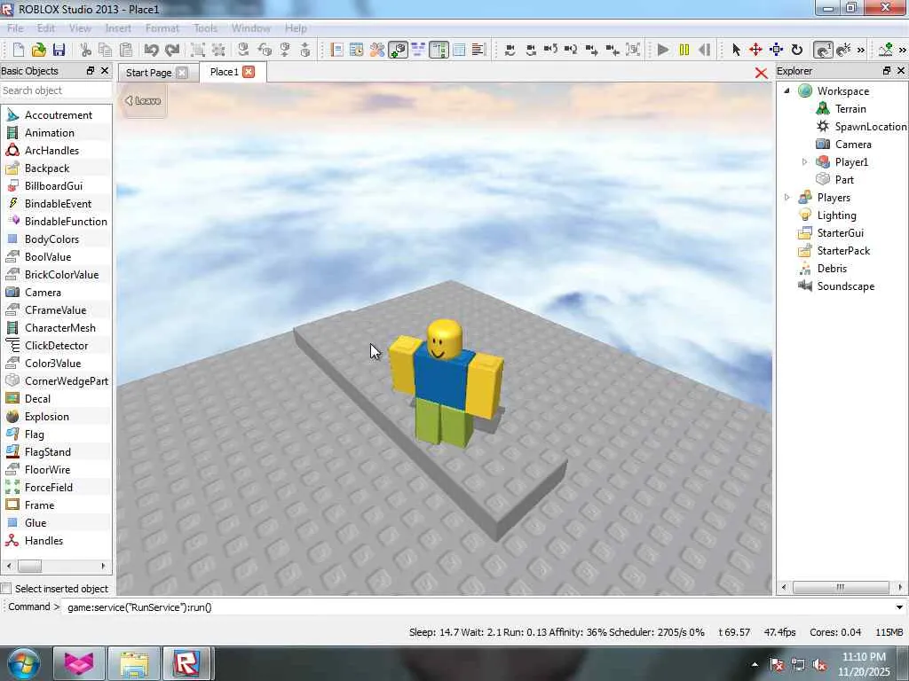Show hidden system tray icons
The image size is (909, 681).
[x=755, y=664]
